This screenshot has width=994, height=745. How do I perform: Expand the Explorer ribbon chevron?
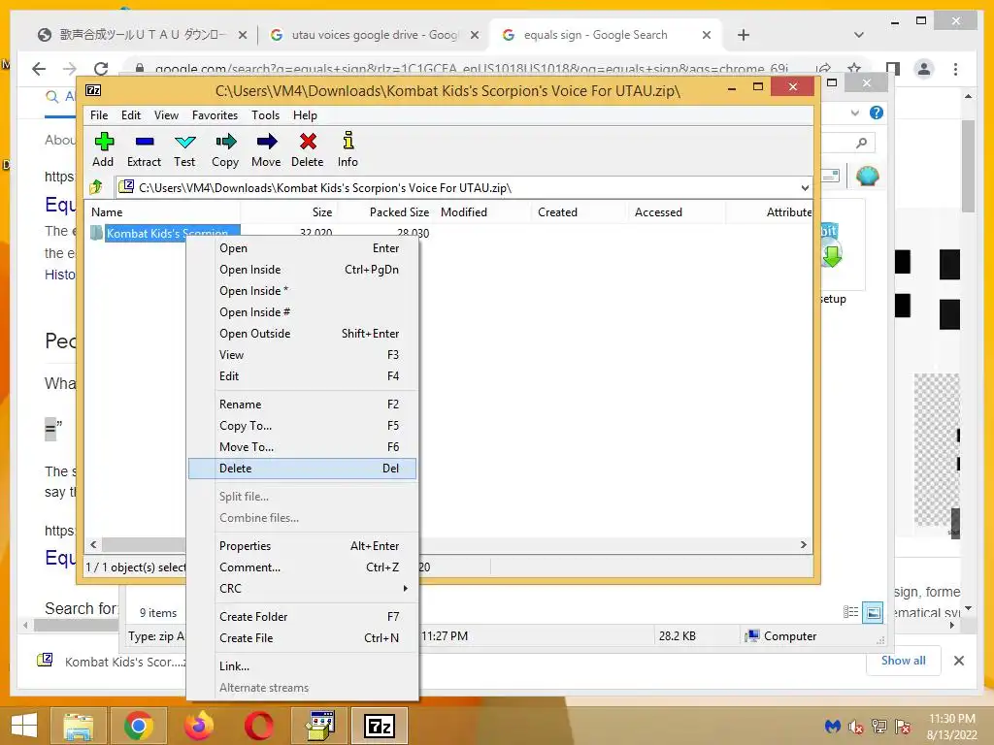point(854,113)
